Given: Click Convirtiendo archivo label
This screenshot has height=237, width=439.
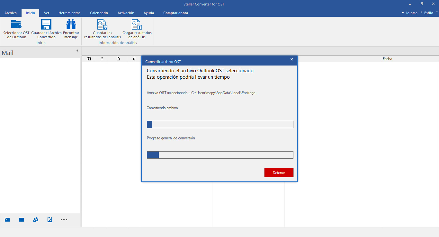Looking at the screenshot, I should (x=162, y=108).
